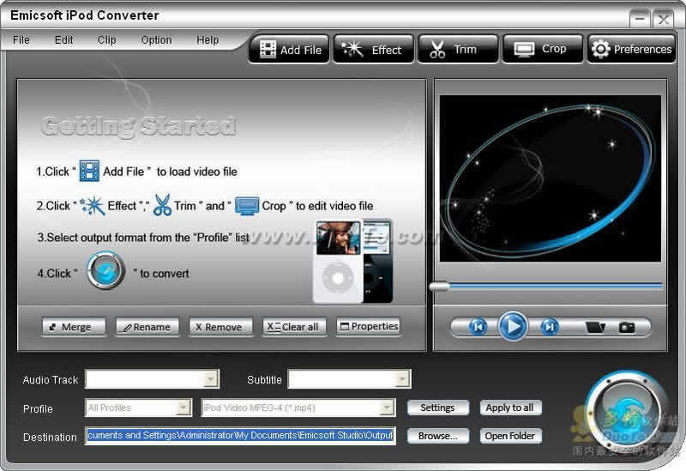The image size is (686, 471).
Task: Expand the Subtitle dropdown
Action: [x=402, y=379]
